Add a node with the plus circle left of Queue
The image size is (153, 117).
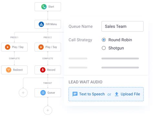(x=23, y=93)
